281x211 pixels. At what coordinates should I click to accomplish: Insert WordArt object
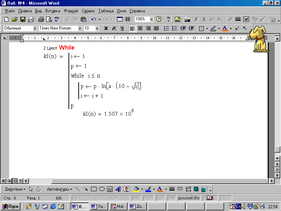click(x=118, y=189)
